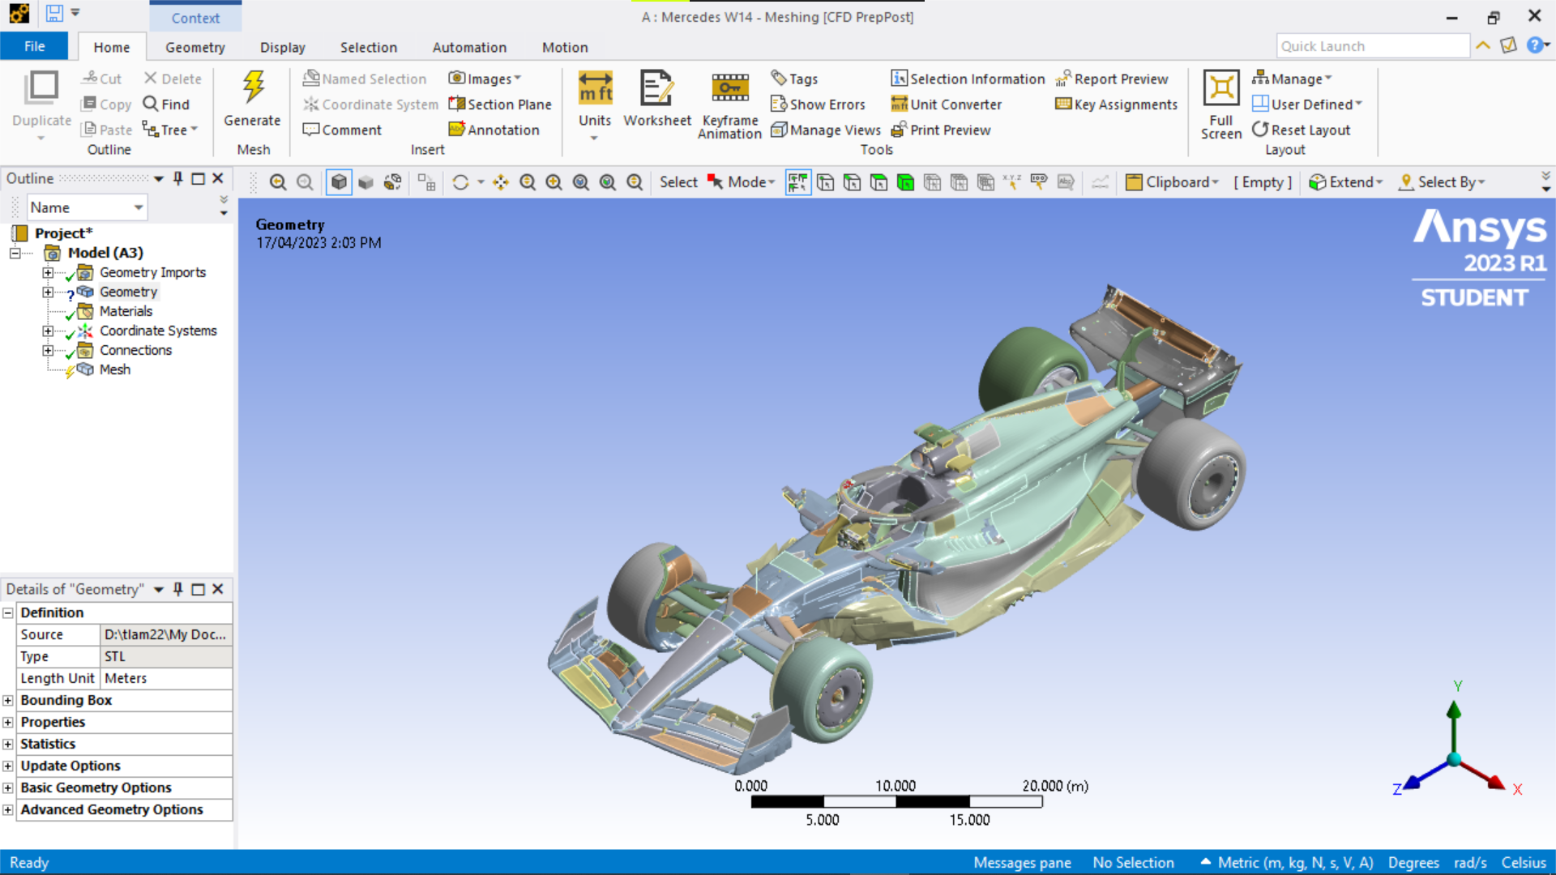Image resolution: width=1556 pixels, height=875 pixels.
Task: Collapse the Definition section
Action: [x=8, y=612]
